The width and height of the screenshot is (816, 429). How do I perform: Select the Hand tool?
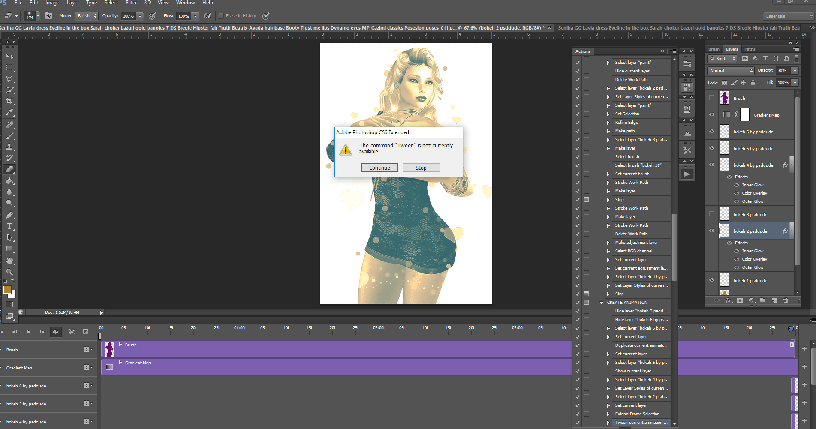(x=9, y=261)
